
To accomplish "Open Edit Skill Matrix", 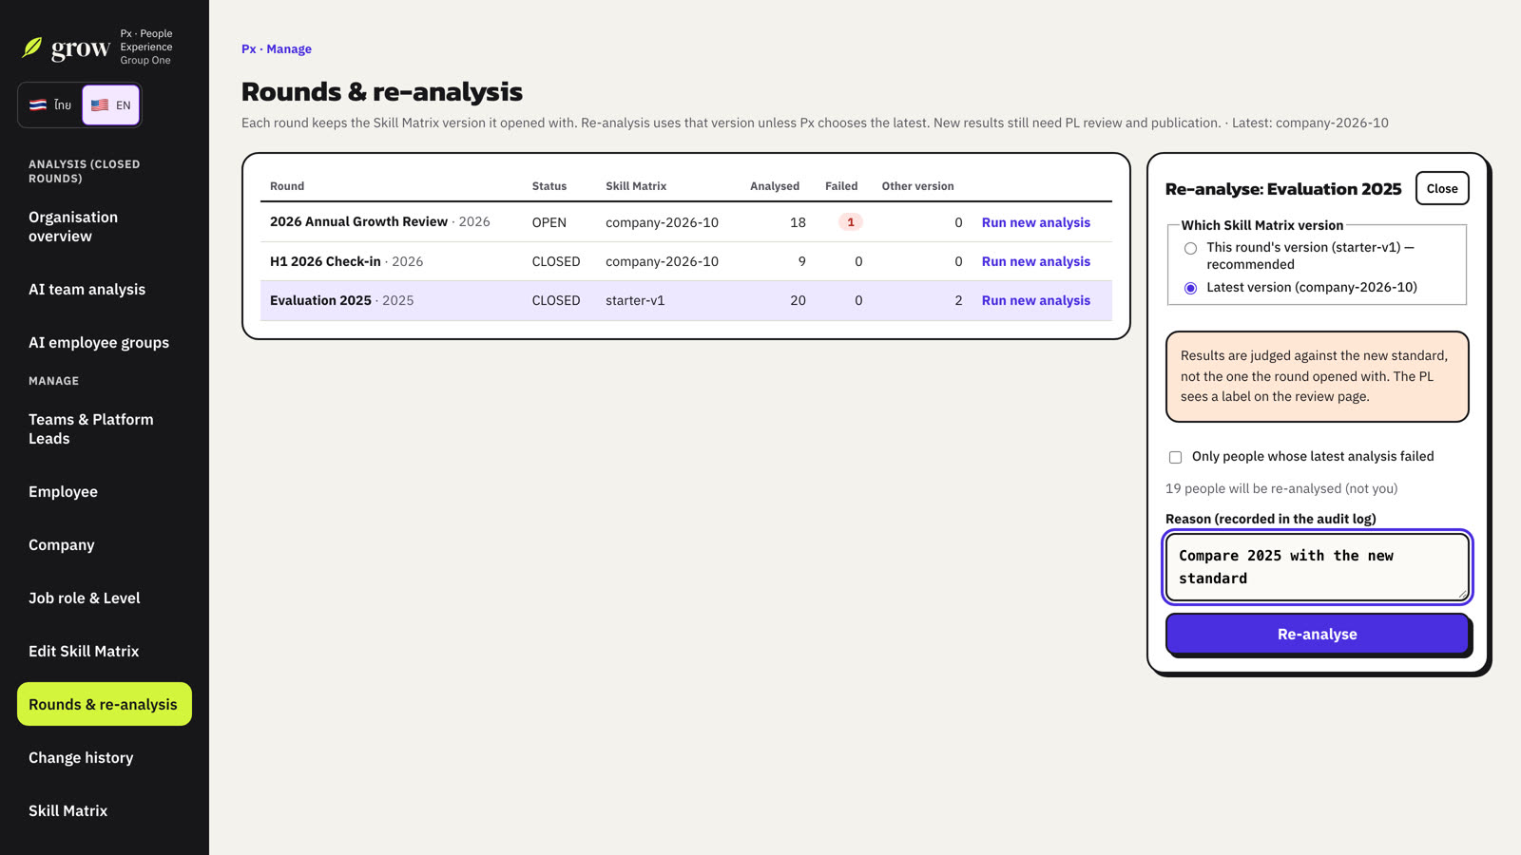I will (105, 651).
